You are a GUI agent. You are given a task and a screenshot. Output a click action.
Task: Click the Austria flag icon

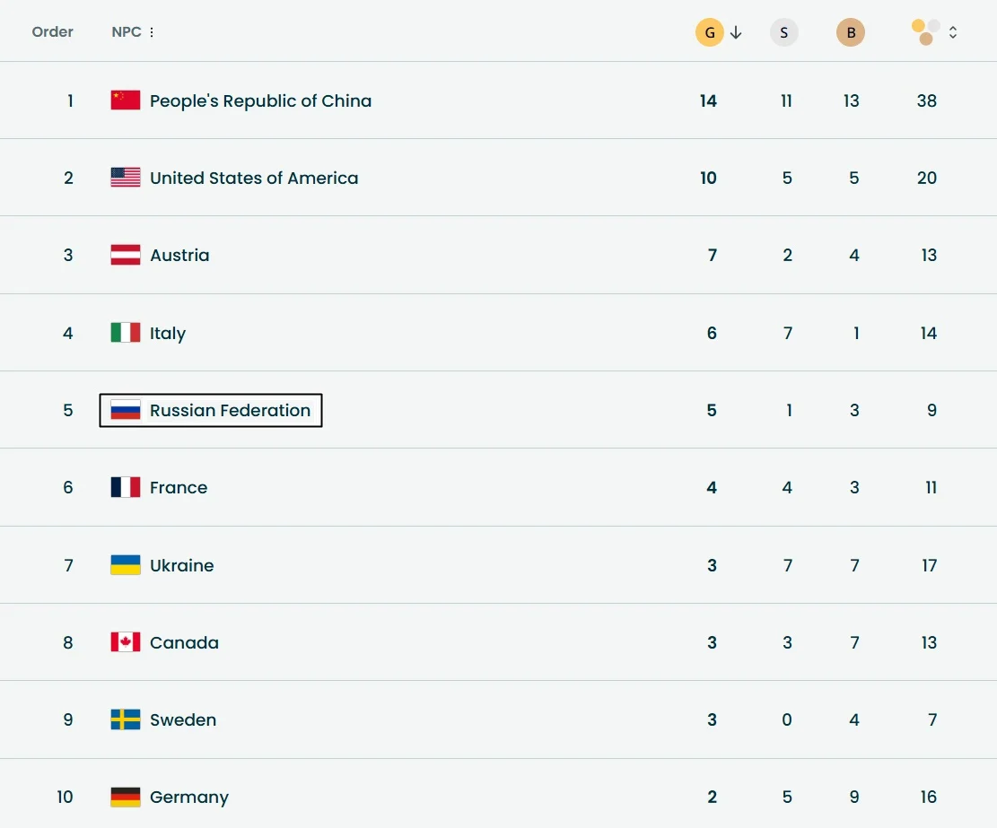[126, 255]
